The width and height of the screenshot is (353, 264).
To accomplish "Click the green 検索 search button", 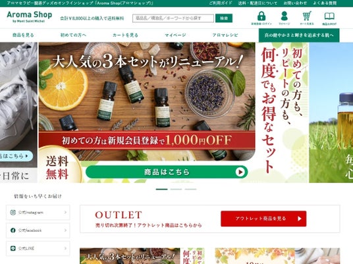I will click(x=224, y=18).
